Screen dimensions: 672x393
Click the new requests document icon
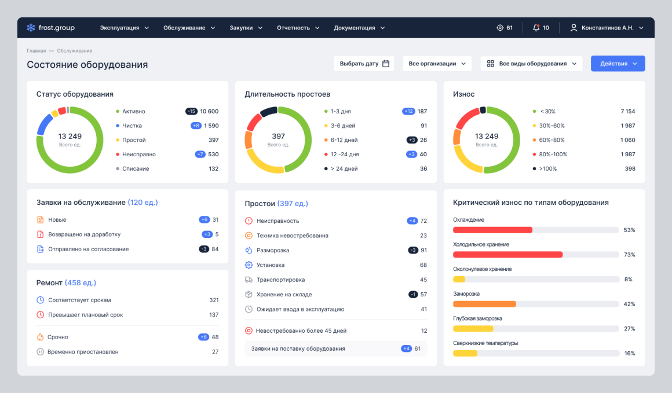click(41, 219)
